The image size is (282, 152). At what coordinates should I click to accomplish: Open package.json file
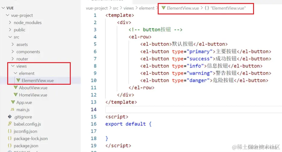click(x=26, y=146)
